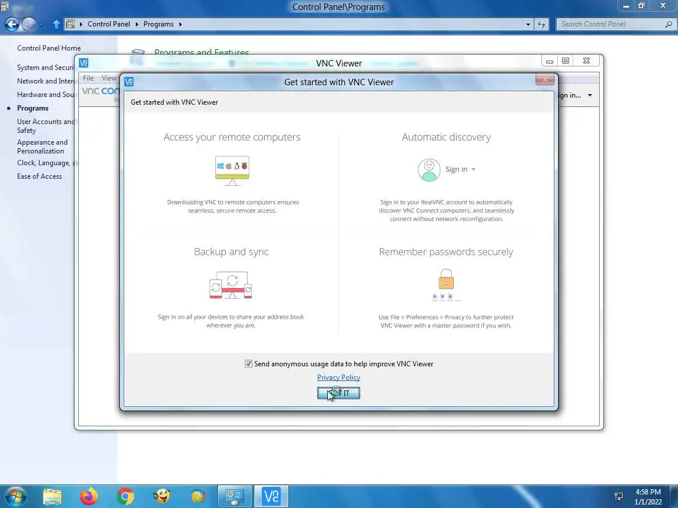Open Appearance and Personalization category
The height and width of the screenshot is (508, 678).
pos(42,146)
